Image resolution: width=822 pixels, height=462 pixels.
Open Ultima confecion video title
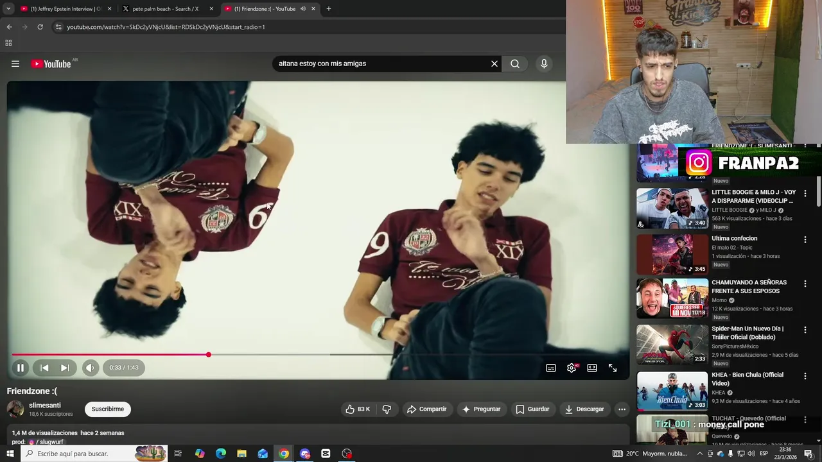[x=734, y=238]
